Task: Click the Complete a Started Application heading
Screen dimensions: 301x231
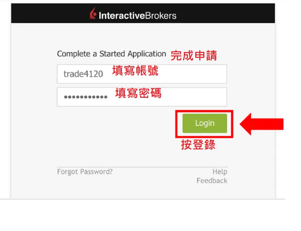Action: point(111,54)
